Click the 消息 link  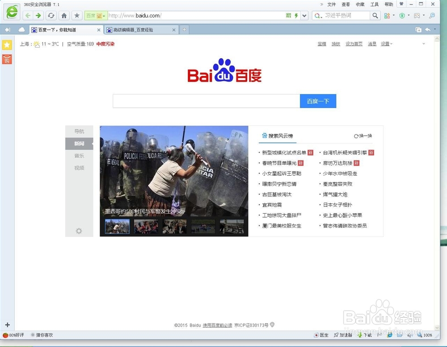click(372, 44)
